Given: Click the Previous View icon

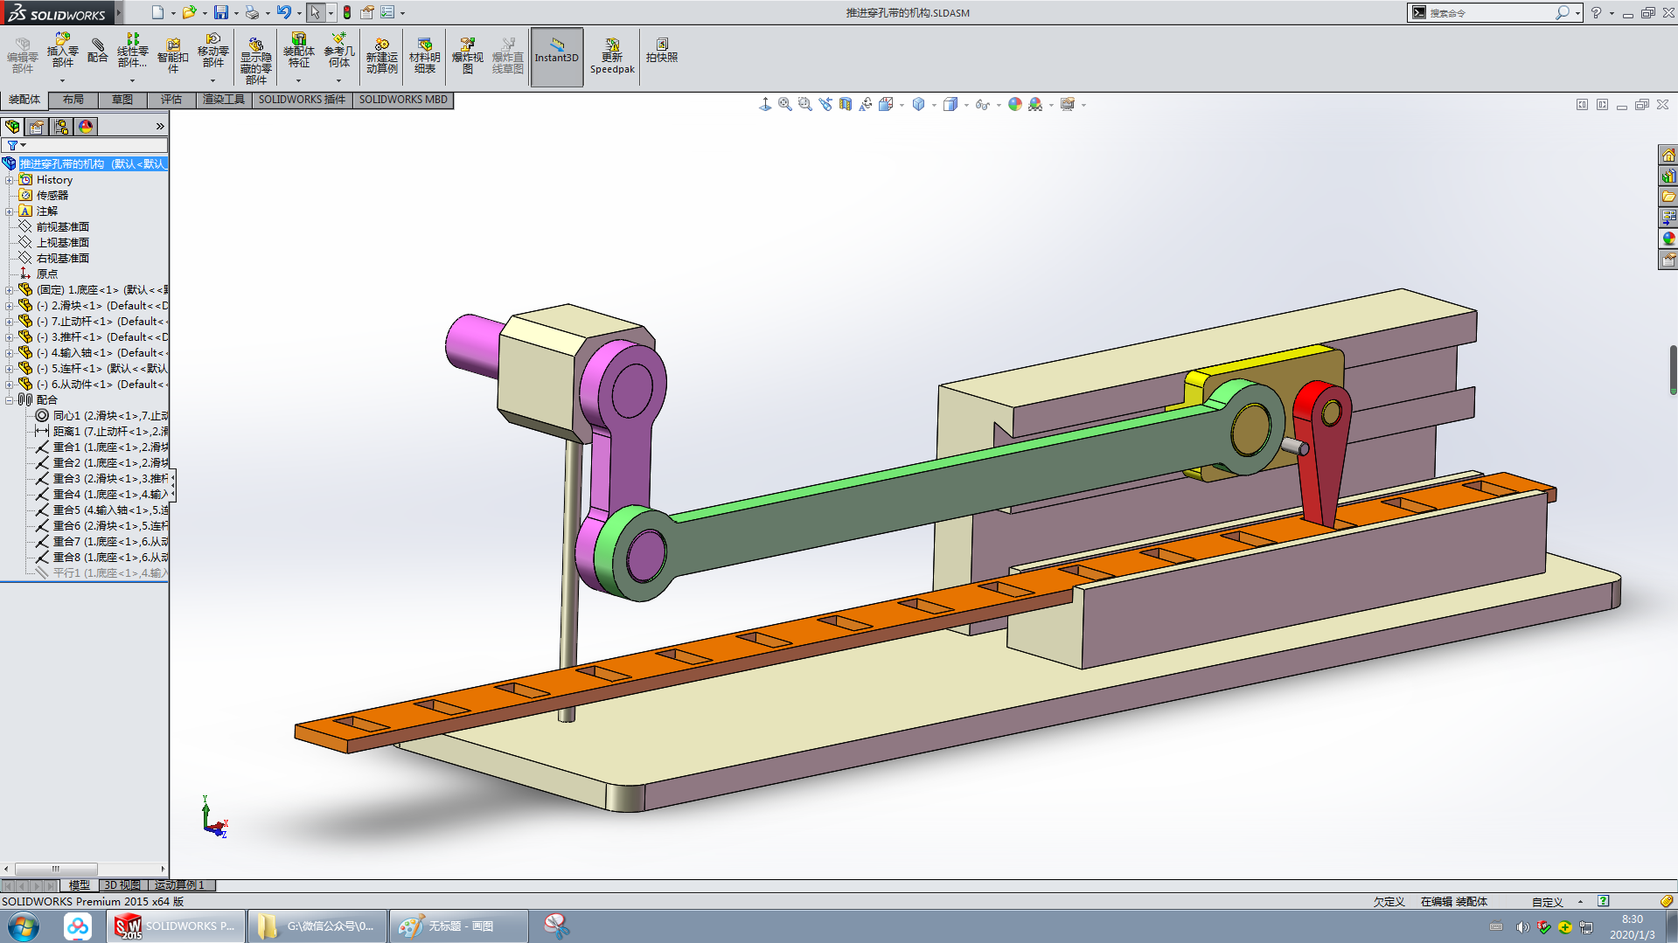Looking at the screenshot, I should [825, 105].
